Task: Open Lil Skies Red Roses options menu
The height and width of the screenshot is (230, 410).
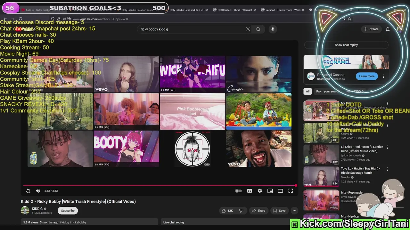Action: pos(388,147)
